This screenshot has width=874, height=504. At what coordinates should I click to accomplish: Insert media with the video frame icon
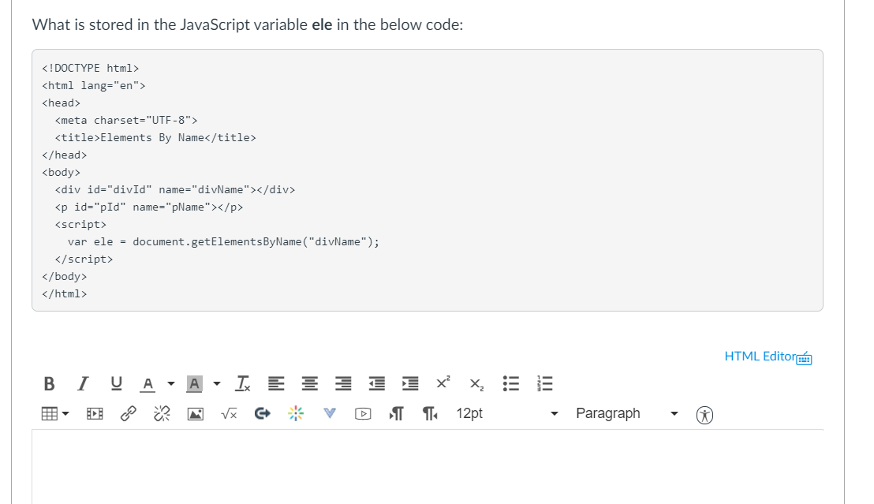tap(362, 413)
